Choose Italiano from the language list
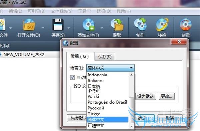Viewport: 200px width, 131px height. click(108, 81)
